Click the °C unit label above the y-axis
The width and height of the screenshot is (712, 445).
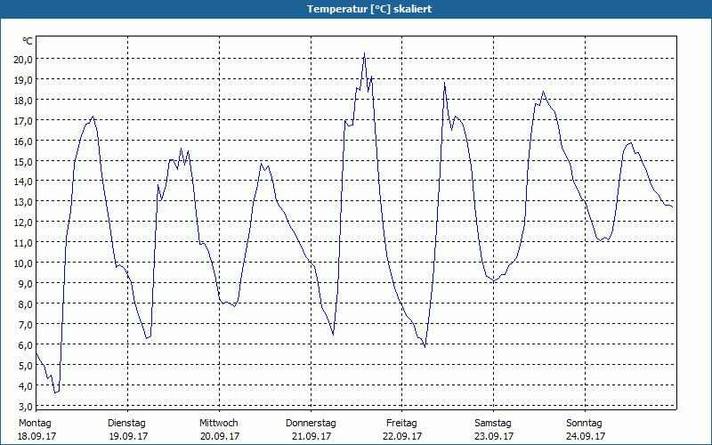click(27, 41)
